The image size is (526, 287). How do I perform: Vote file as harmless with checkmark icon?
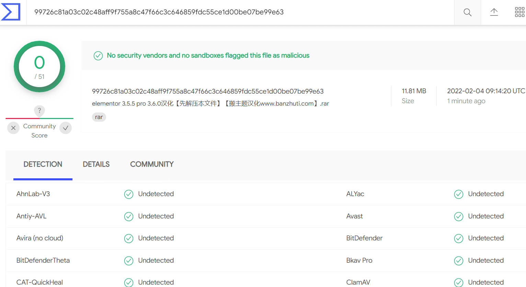[66, 128]
